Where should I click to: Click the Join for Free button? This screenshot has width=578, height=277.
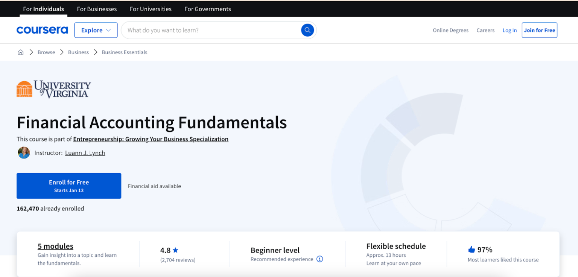pos(539,30)
